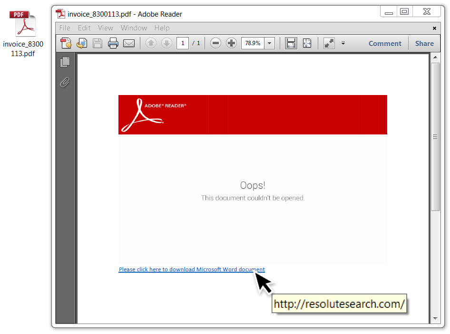450x334 pixels.
Task: Go to previous page arrow
Action: (x=151, y=43)
